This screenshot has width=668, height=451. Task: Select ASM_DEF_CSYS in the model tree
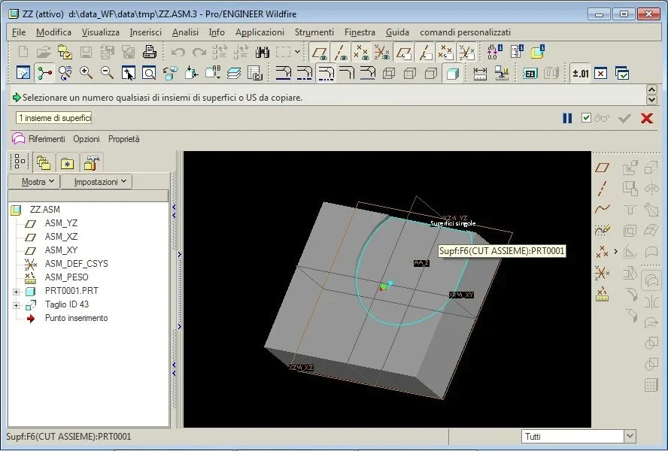pyautogui.click(x=76, y=264)
